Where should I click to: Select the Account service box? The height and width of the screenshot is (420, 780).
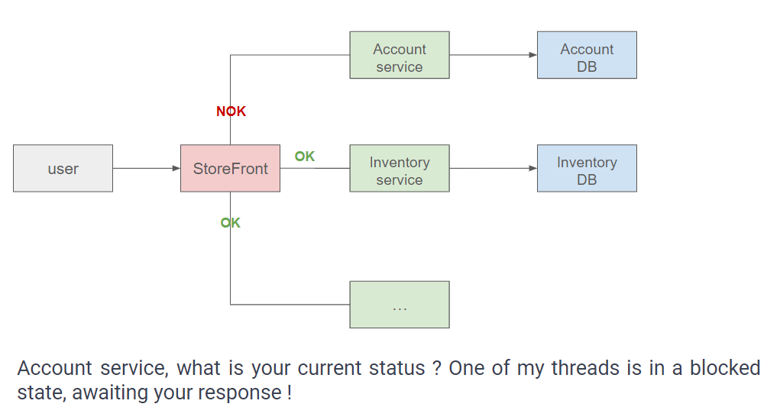[400, 55]
